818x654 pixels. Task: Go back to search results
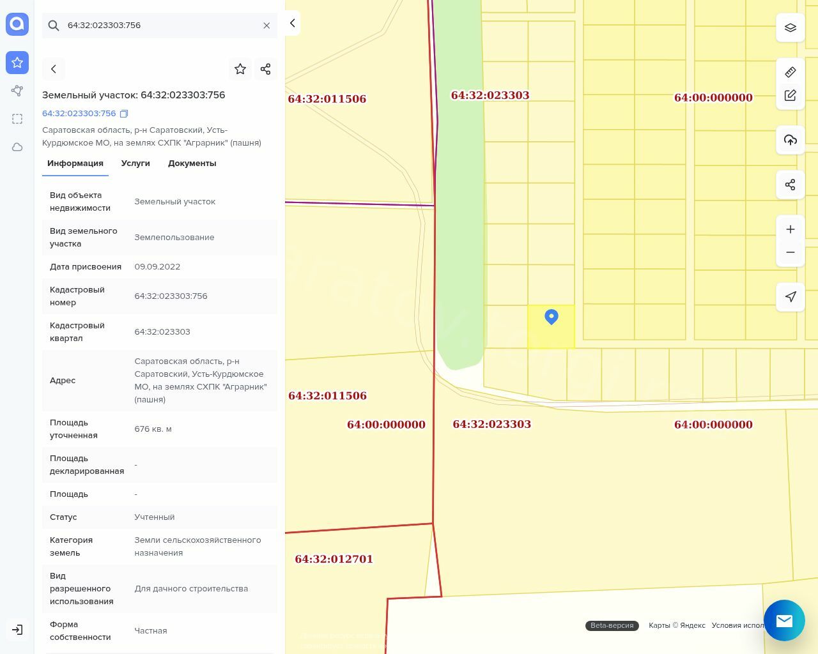click(54, 69)
